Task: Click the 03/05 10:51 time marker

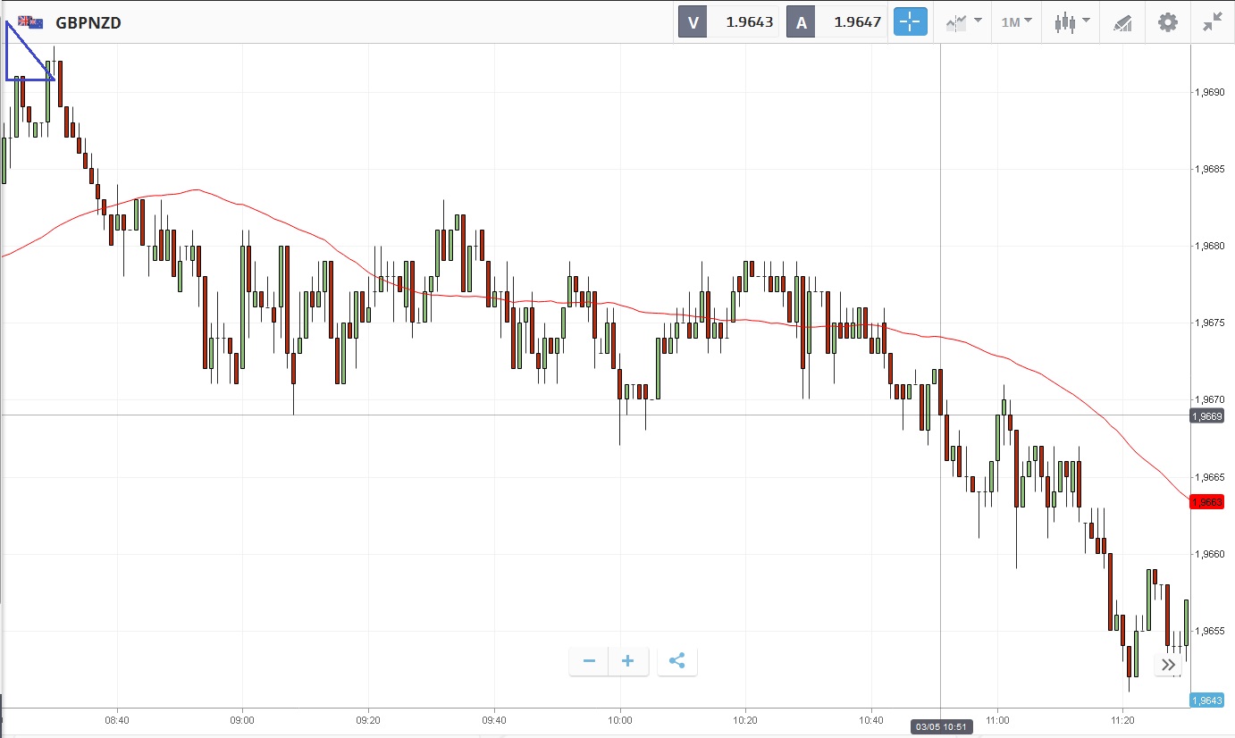Action: (x=940, y=725)
